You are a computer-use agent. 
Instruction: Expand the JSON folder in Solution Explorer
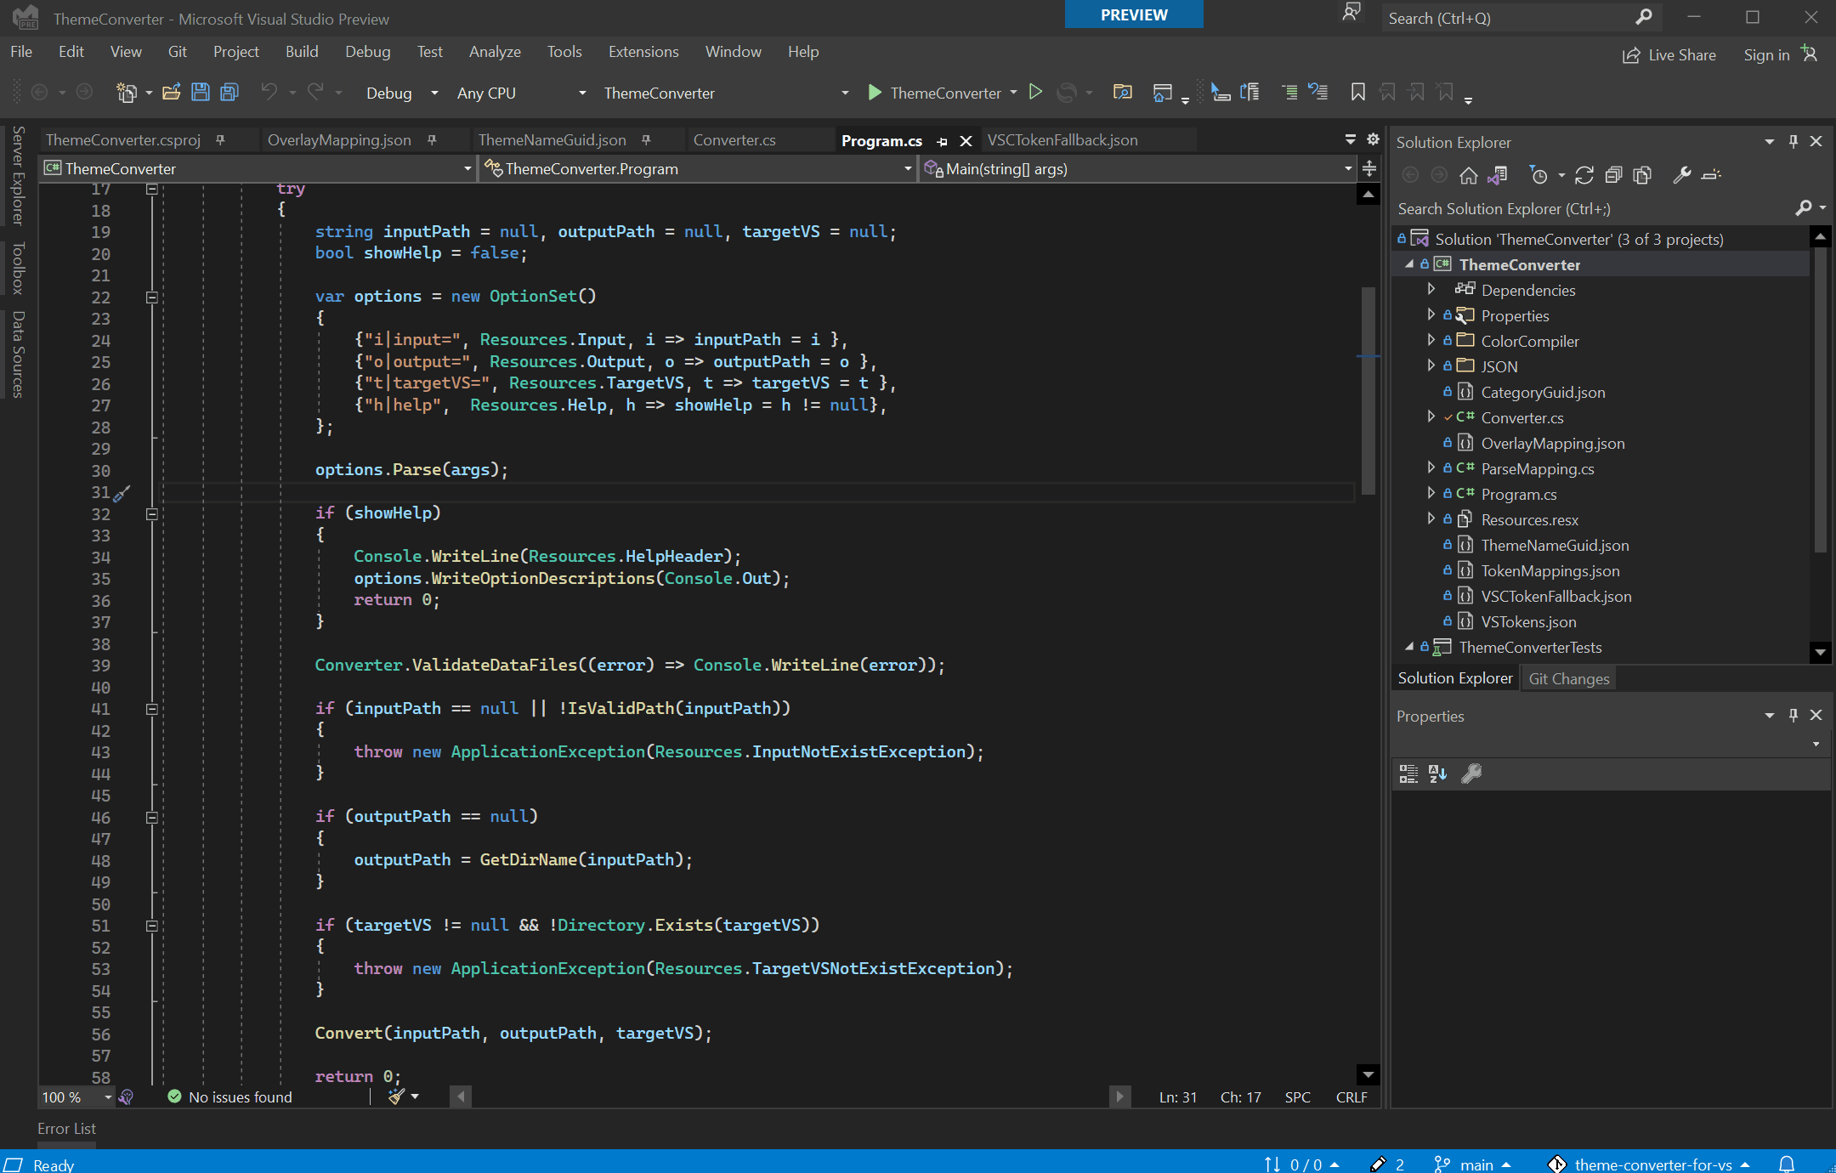point(1429,365)
